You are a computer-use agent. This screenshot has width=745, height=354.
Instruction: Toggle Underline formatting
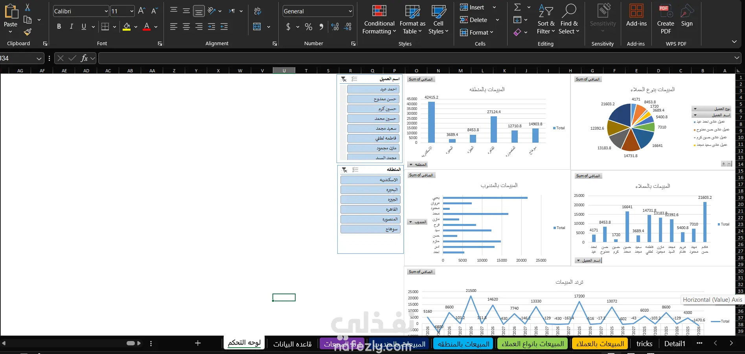click(x=84, y=26)
